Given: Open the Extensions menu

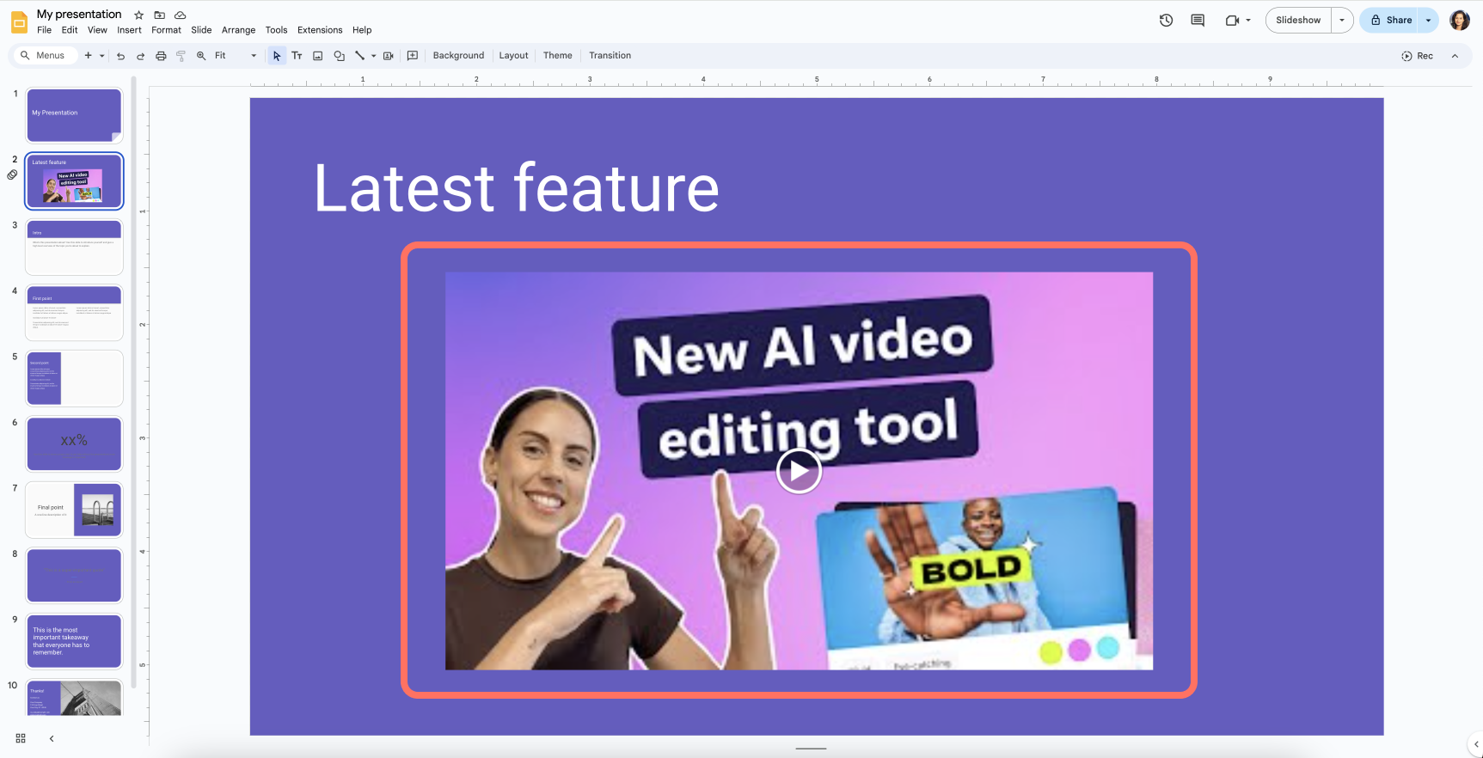Looking at the screenshot, I should pos(320,30).
